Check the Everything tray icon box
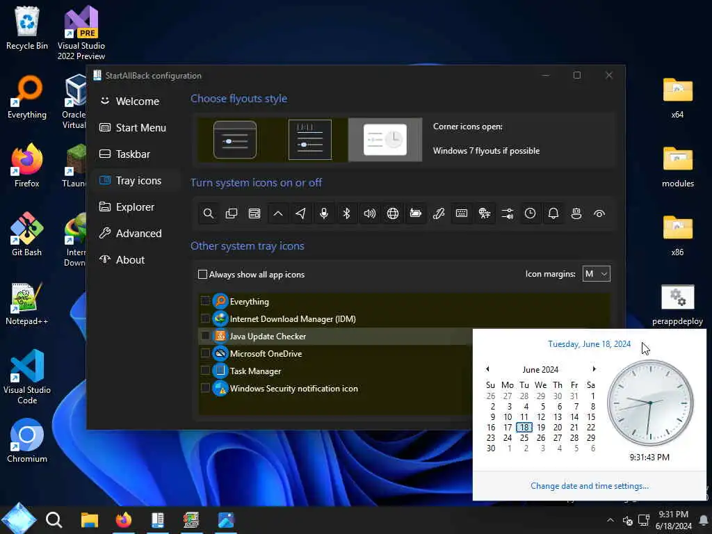Screen dimensions: 712x534 coord(205,301)
